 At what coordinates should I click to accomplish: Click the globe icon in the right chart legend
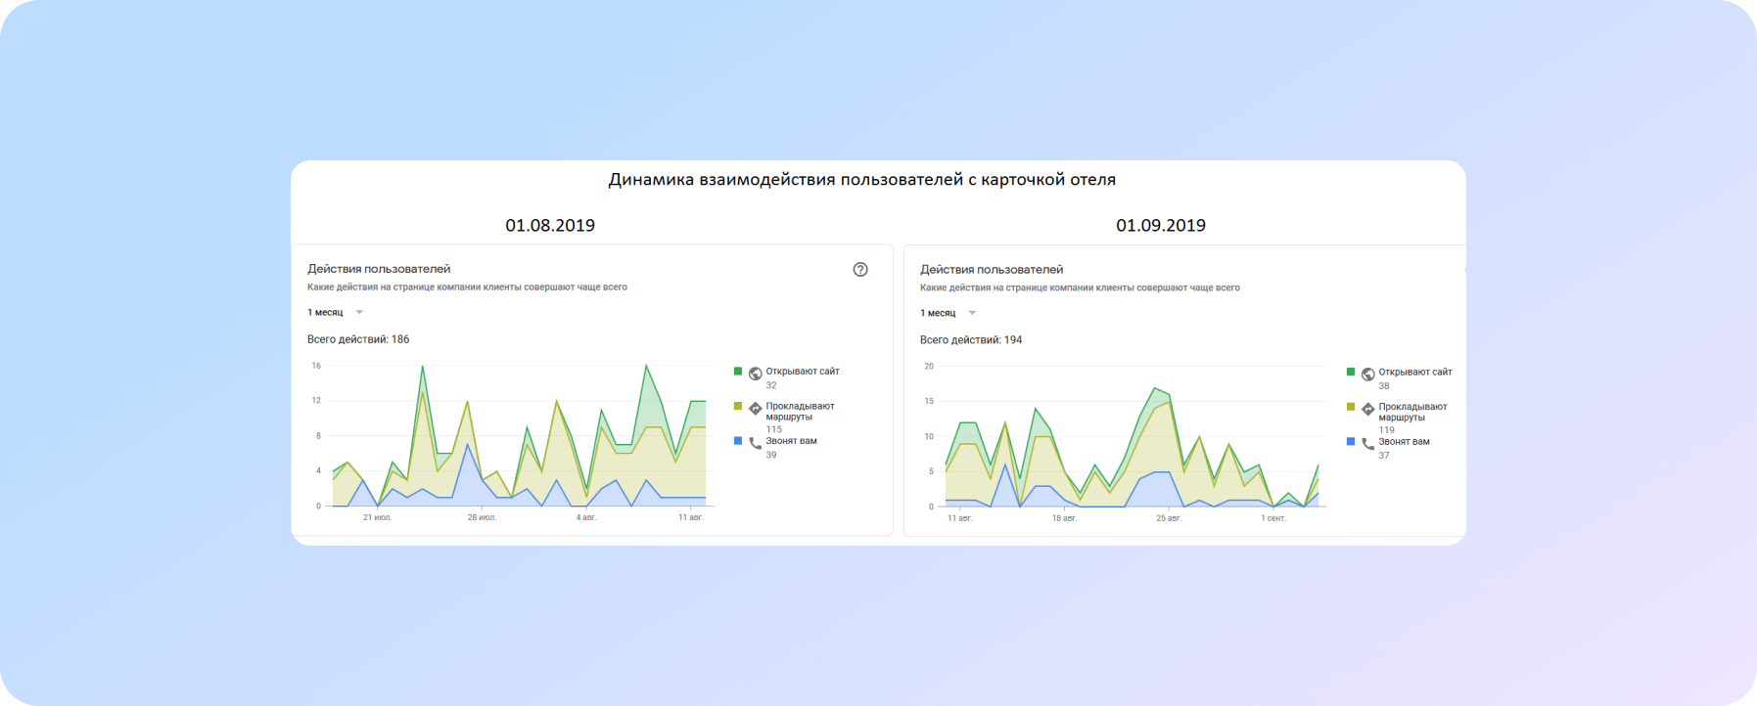click(1368, 375)
